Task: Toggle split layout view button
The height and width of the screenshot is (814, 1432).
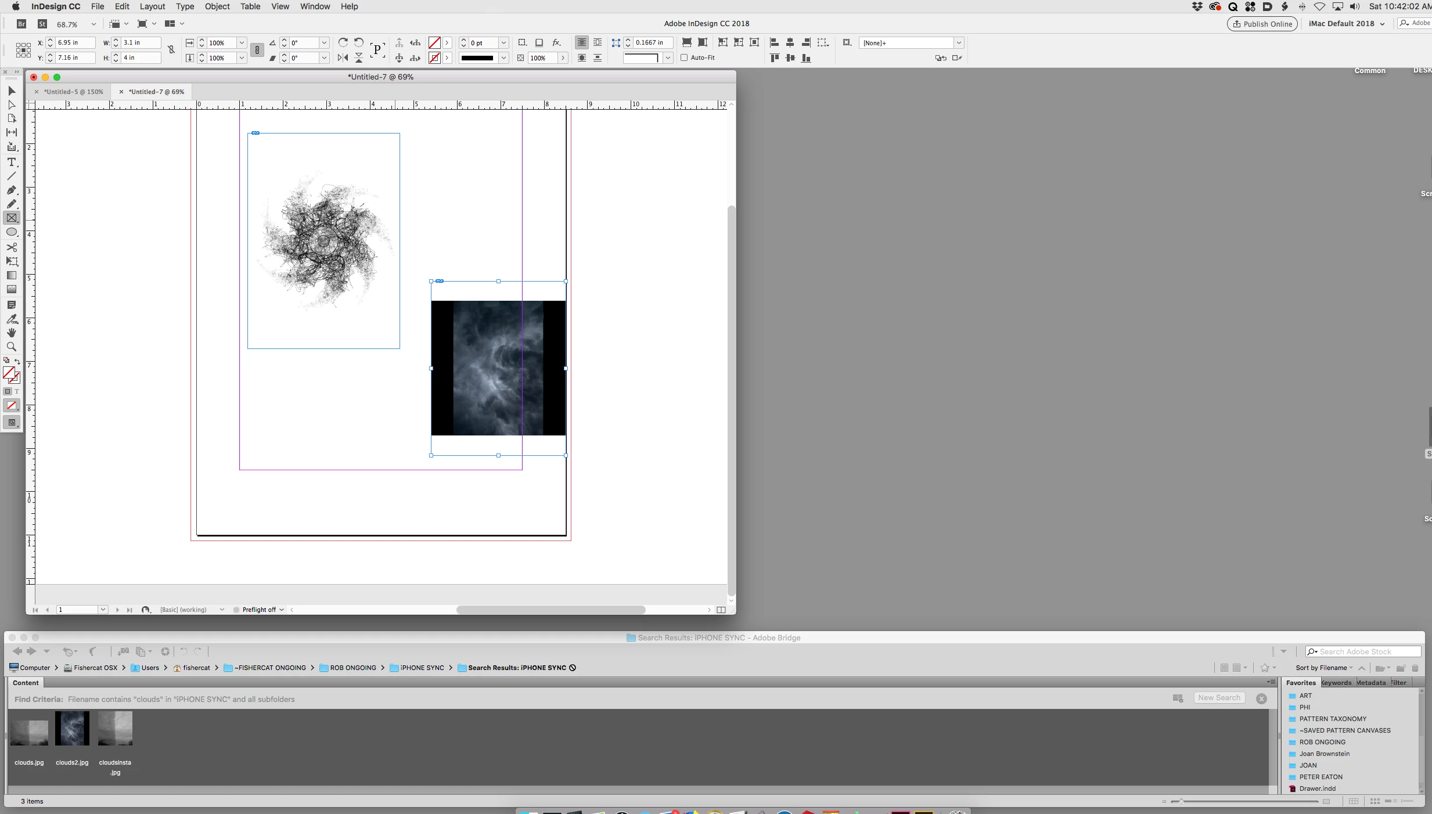Action: 721,610
